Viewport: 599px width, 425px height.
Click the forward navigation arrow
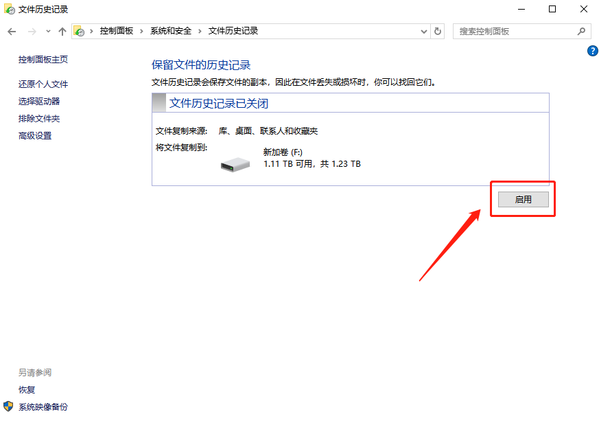click(32, 32)
